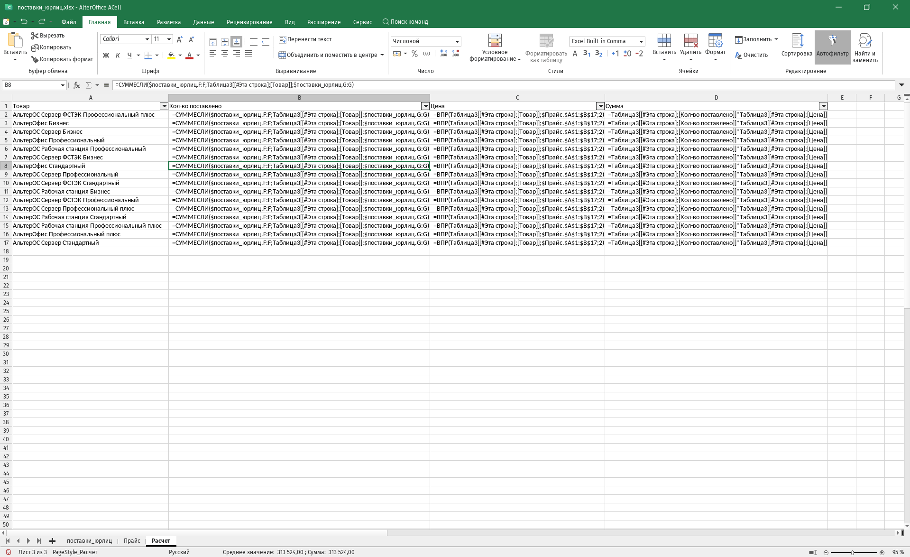Open sheet tab Прайс
Screen dimensions: 910x557
click(x=132, y=541)
